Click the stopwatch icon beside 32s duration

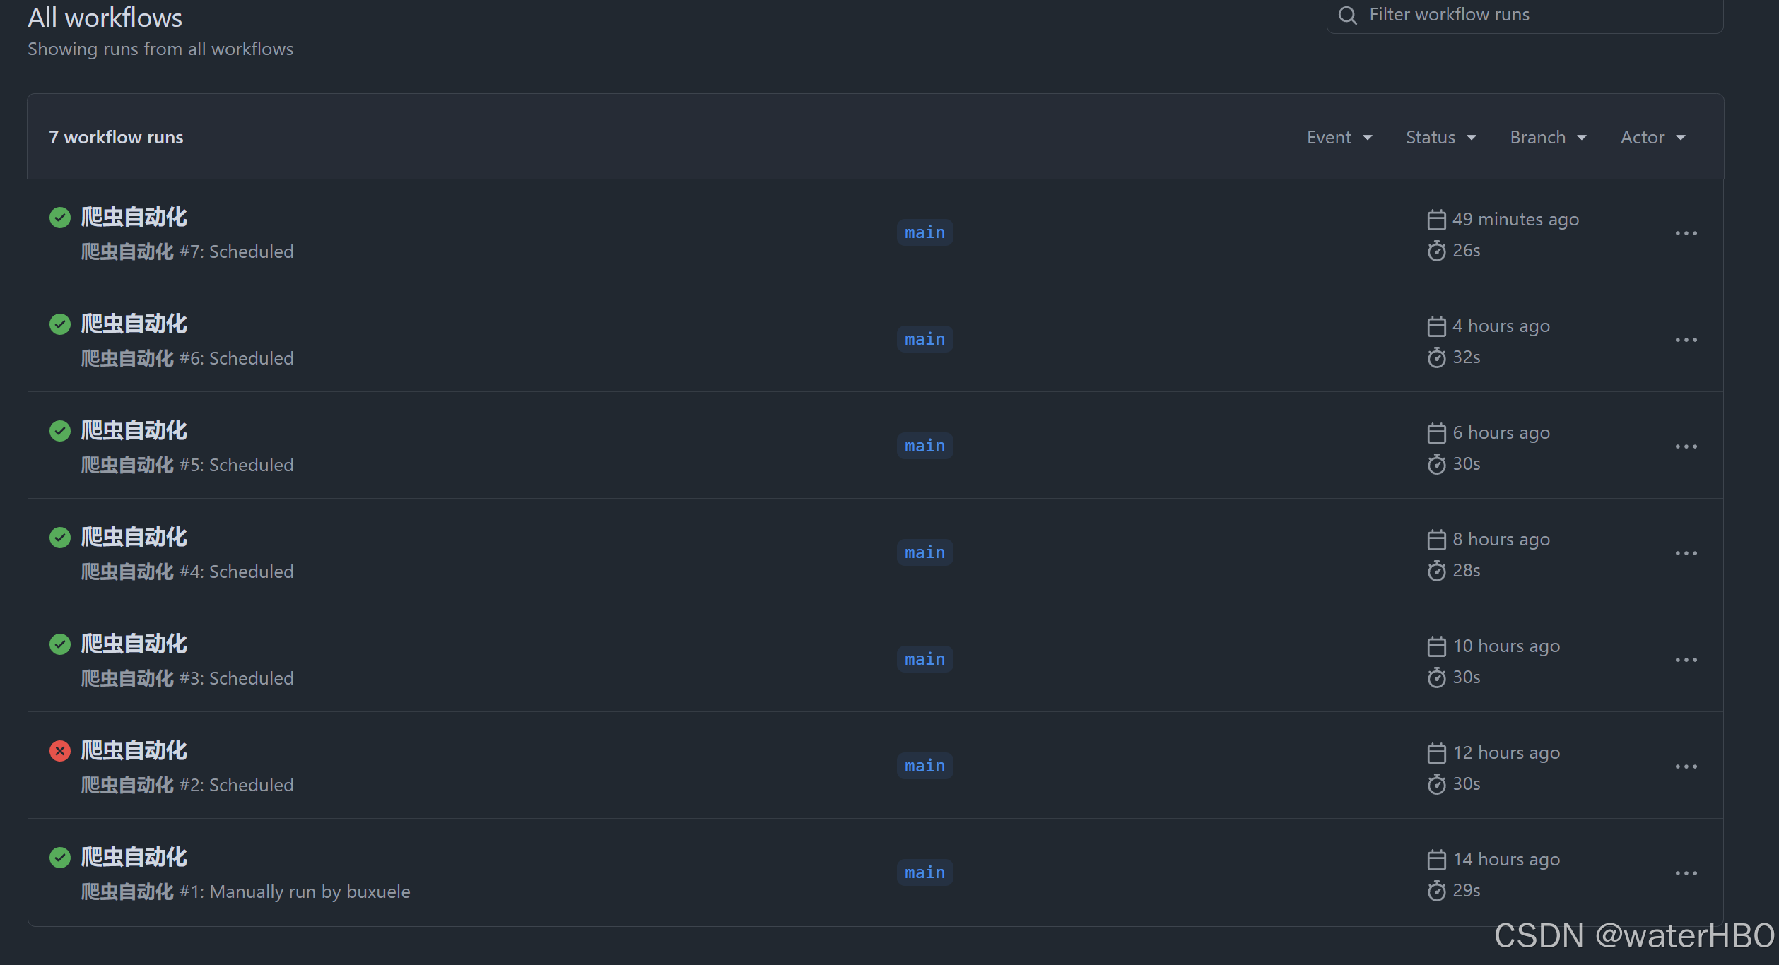[x=1436, y=357]
